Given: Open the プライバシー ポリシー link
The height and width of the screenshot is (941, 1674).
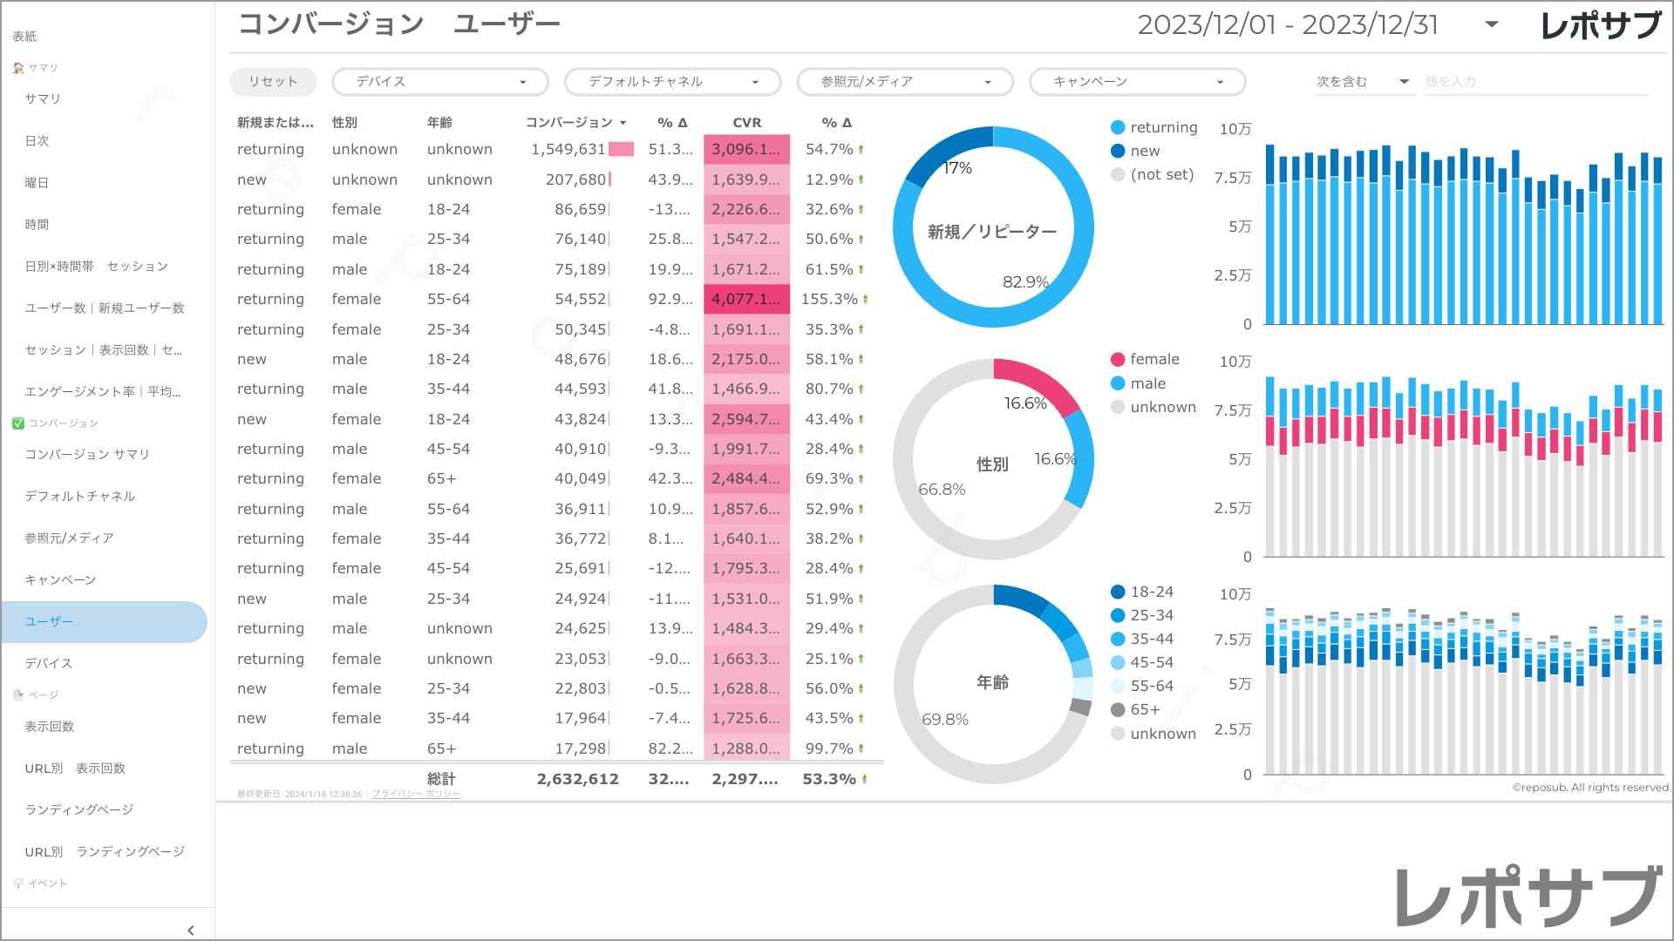Looking at the screenshot, I should (416, 794).
